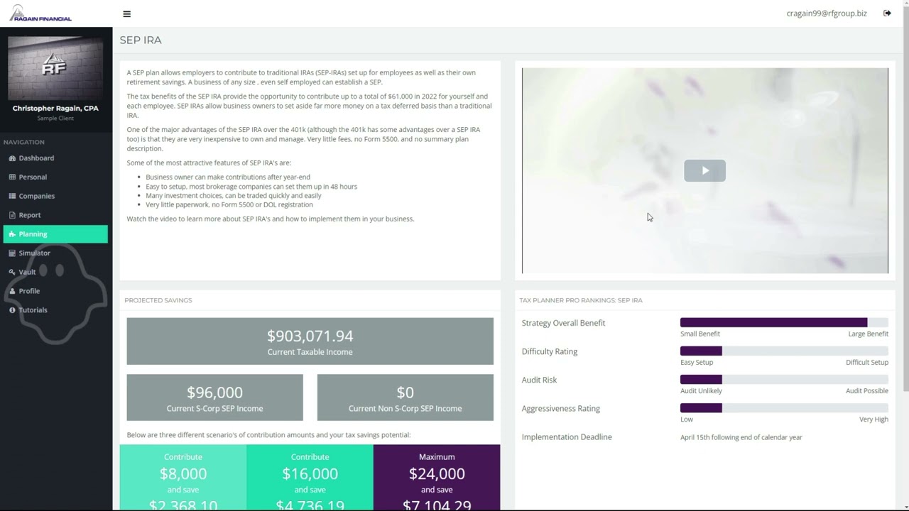
Task: Click the $0 Non S-Corp SEP Income box
Action: click(405, 397)
